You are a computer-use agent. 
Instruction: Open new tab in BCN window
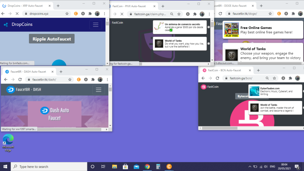pos(258,70)
